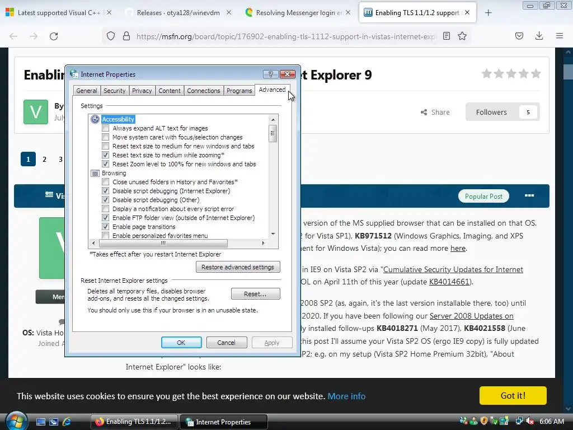This screenshot has width=573, height=430.
Task: Click the network tray icon
Action: point(519,421)
